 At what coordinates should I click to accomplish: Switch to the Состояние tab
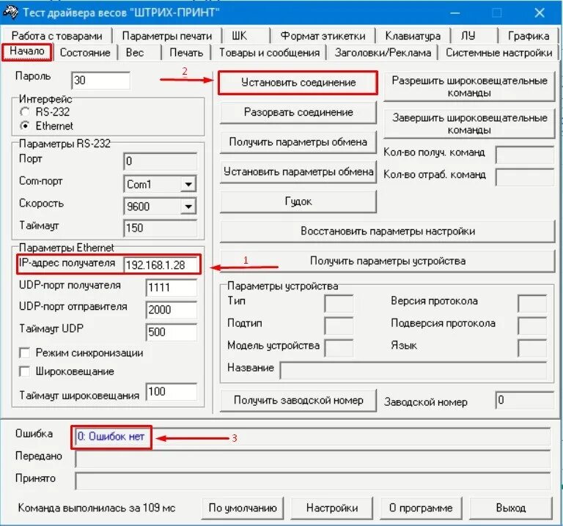(x=85, y=53)
